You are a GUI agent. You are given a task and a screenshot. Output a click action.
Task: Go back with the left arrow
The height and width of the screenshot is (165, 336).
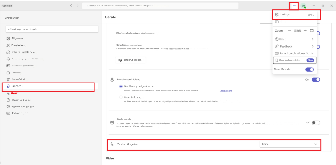pos(71,6)
